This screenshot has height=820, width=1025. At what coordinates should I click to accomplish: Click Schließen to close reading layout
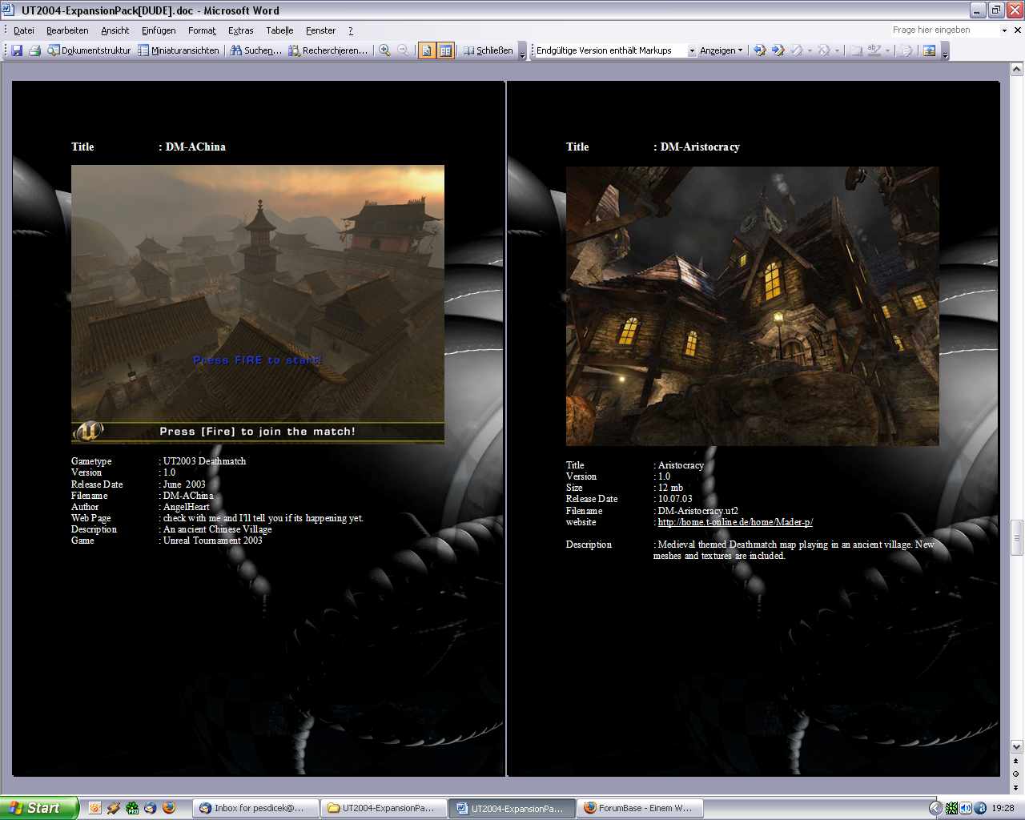point(488,50)
